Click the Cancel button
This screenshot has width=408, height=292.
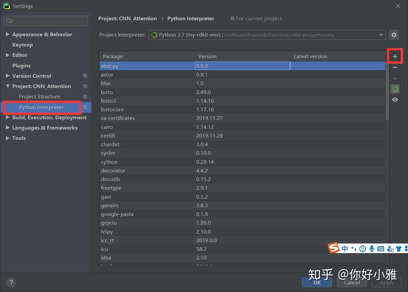click(x=352, y=282)
